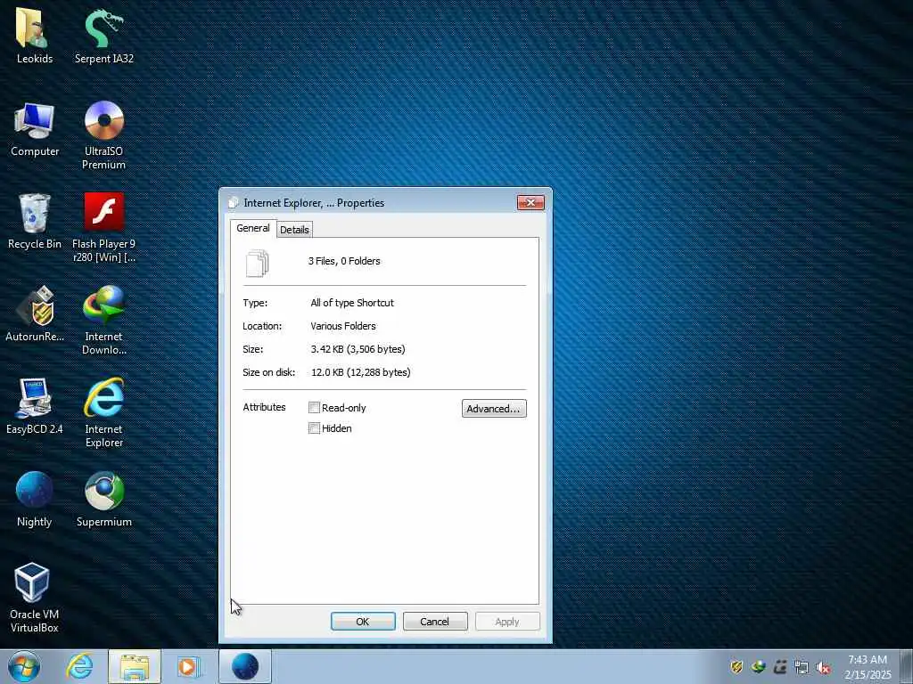This screenshot has width=913, height=684.
Task: Open Windows Media Player from the taskbar
Action: coord(187,666)
